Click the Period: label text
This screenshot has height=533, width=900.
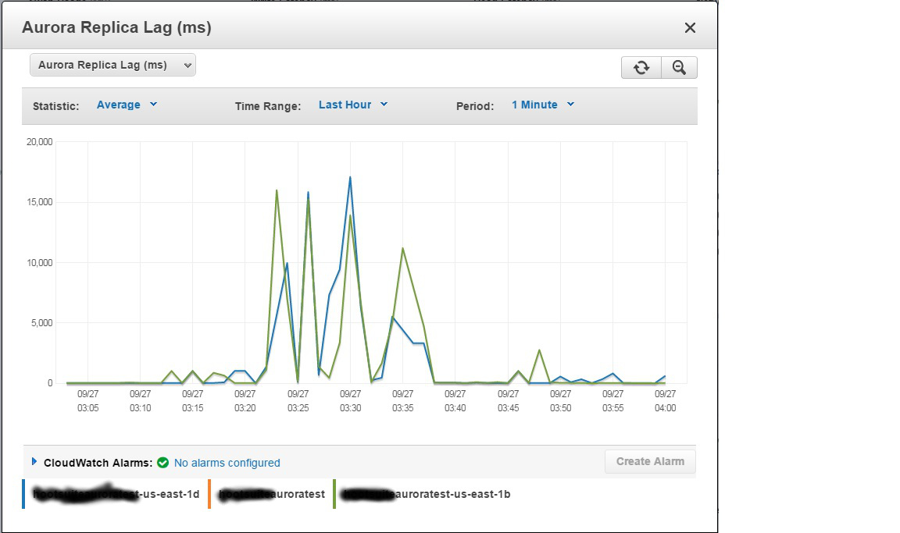[x=475, y=106]
